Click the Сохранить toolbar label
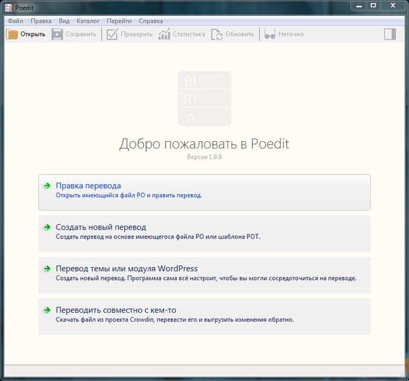 point(81,34)
